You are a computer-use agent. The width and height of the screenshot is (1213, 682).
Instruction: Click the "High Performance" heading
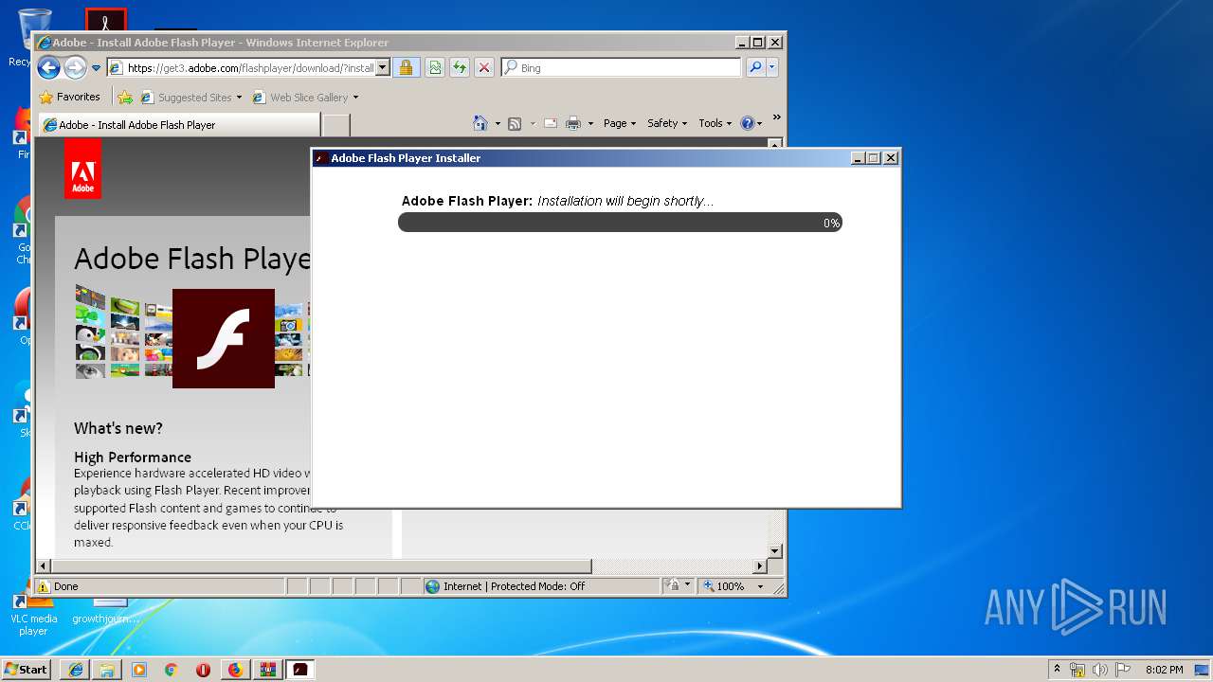coord(133,457)
